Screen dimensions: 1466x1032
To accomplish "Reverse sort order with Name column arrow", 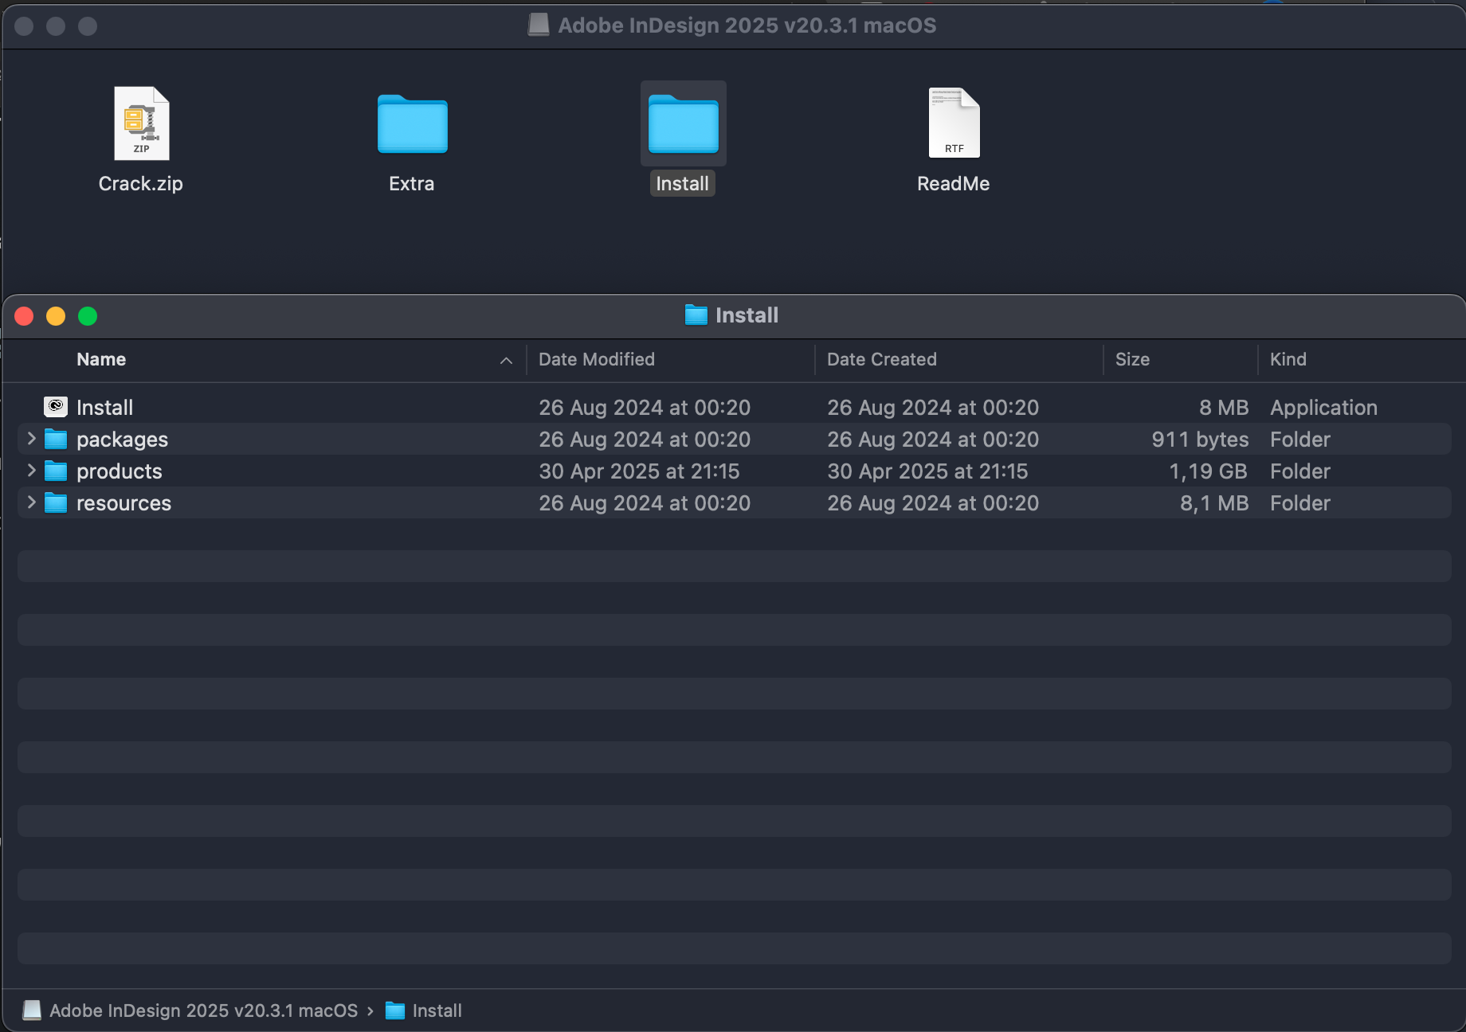I will (x=506, y=361).
